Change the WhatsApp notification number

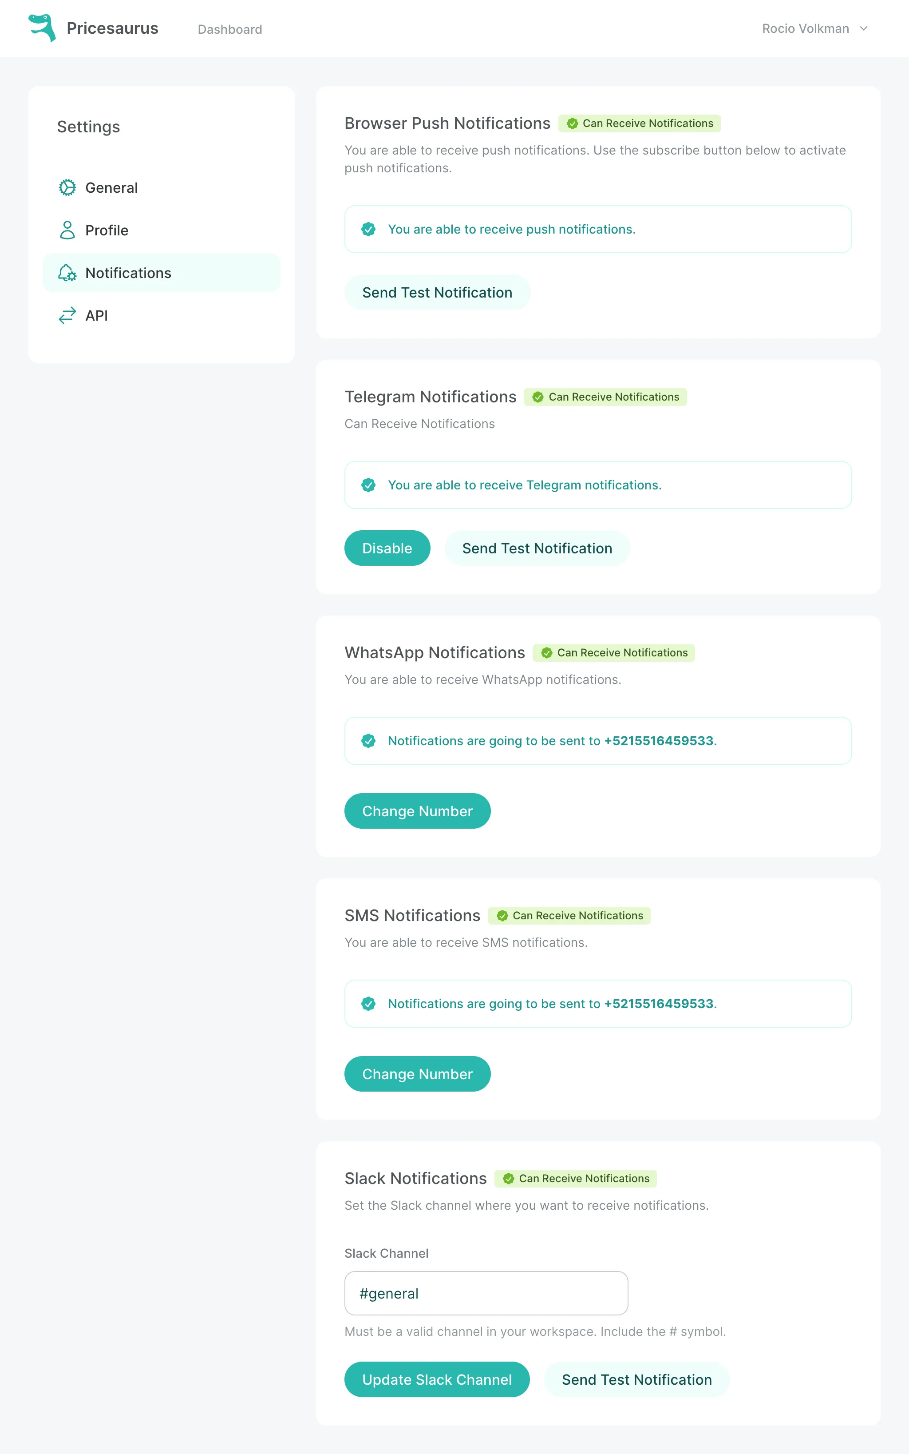[x=417, y=811]
